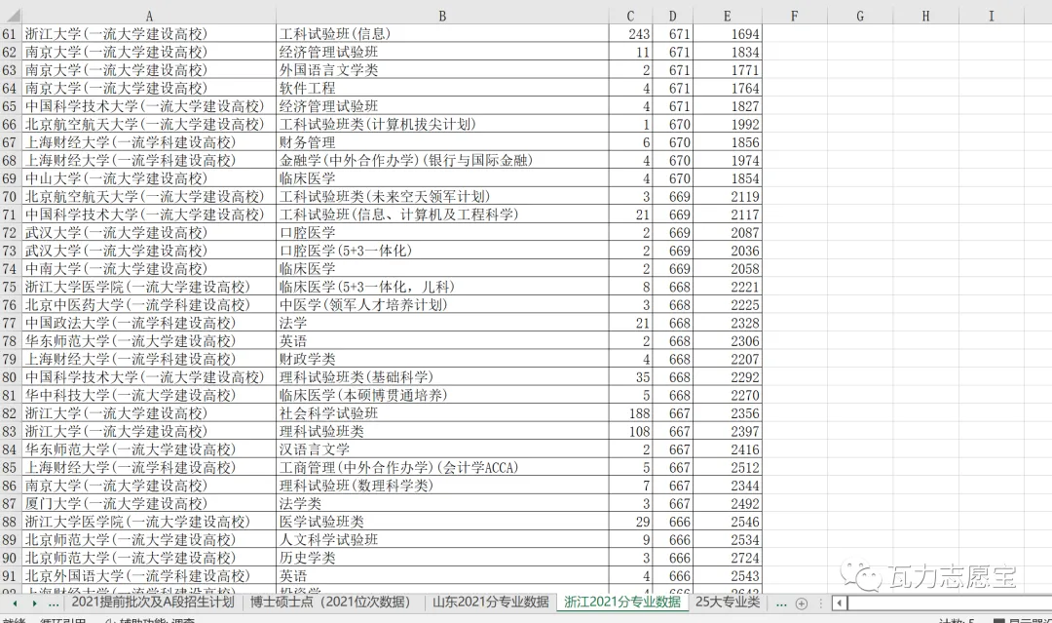Select column F header
The height and width of the screenshot is (623, 1052).
(795, 17)
